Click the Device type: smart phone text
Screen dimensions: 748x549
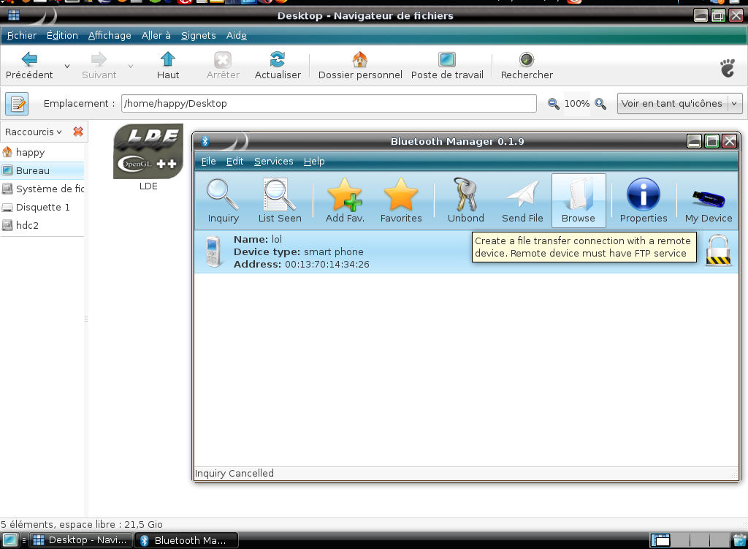pyautogui.click(x=299, y=252)
